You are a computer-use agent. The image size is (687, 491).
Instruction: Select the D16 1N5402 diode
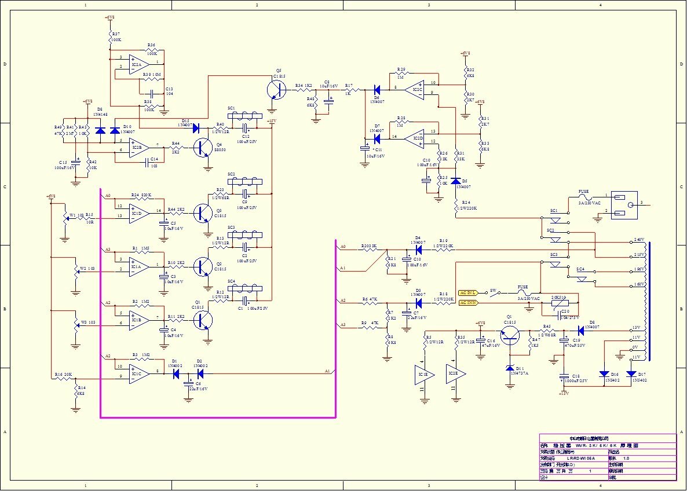click(604, 373)
